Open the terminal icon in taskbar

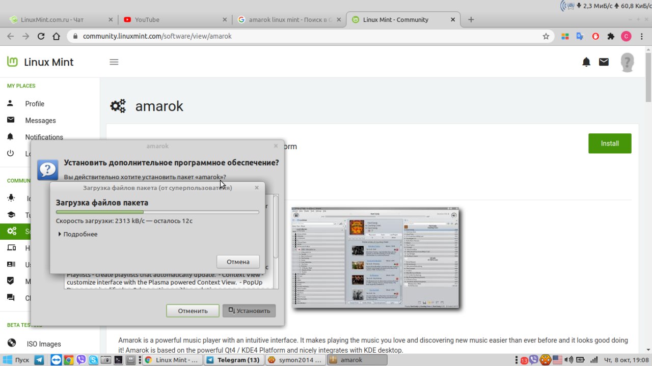pyautogui.click(x=118, y=360)
